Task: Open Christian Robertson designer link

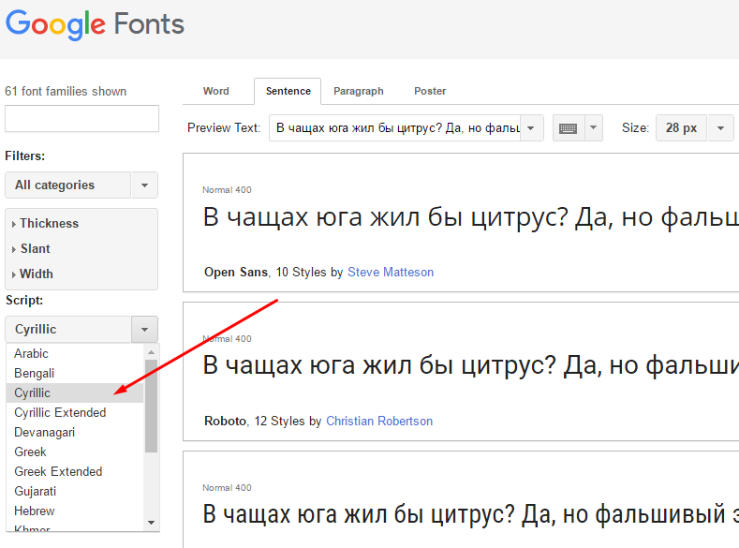Action: pos(379,422)
